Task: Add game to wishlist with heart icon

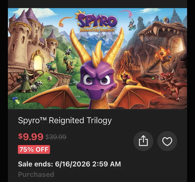Action: tap(167, 141)
